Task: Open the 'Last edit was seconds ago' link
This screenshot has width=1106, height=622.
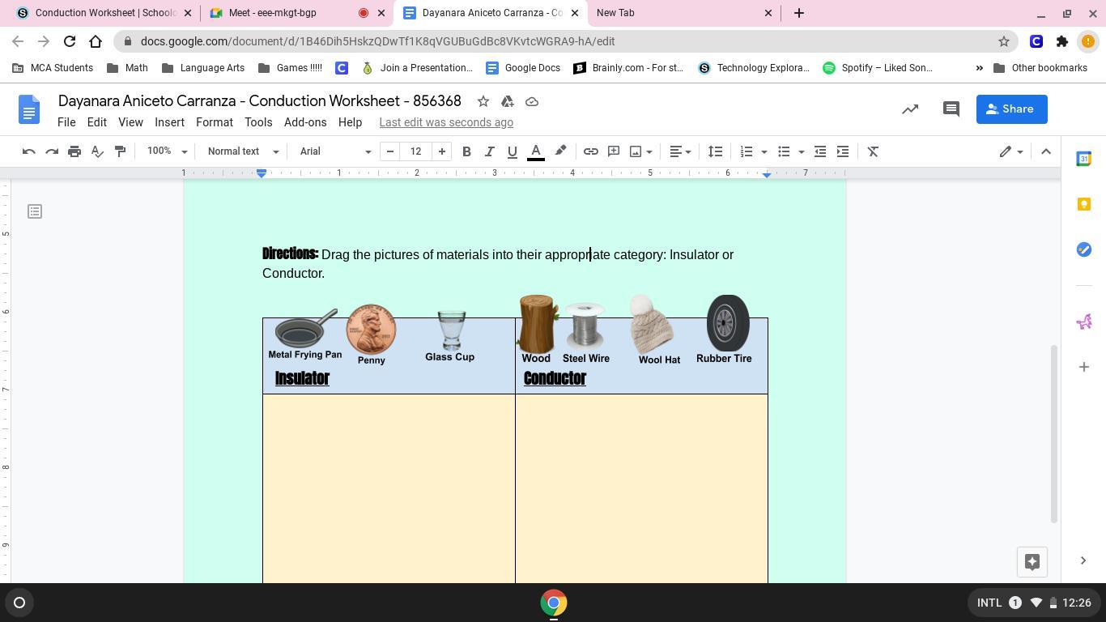Action: (x=446, y=122)
